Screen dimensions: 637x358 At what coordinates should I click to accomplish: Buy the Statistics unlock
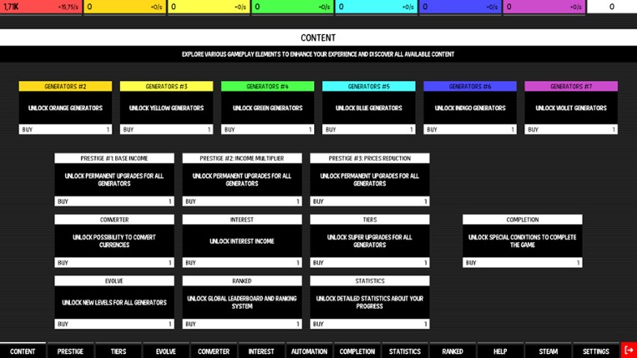(369, 324)
